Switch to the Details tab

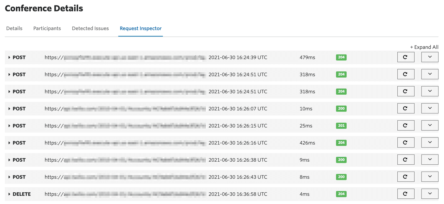pyautogui.click(x=14, y=28)
